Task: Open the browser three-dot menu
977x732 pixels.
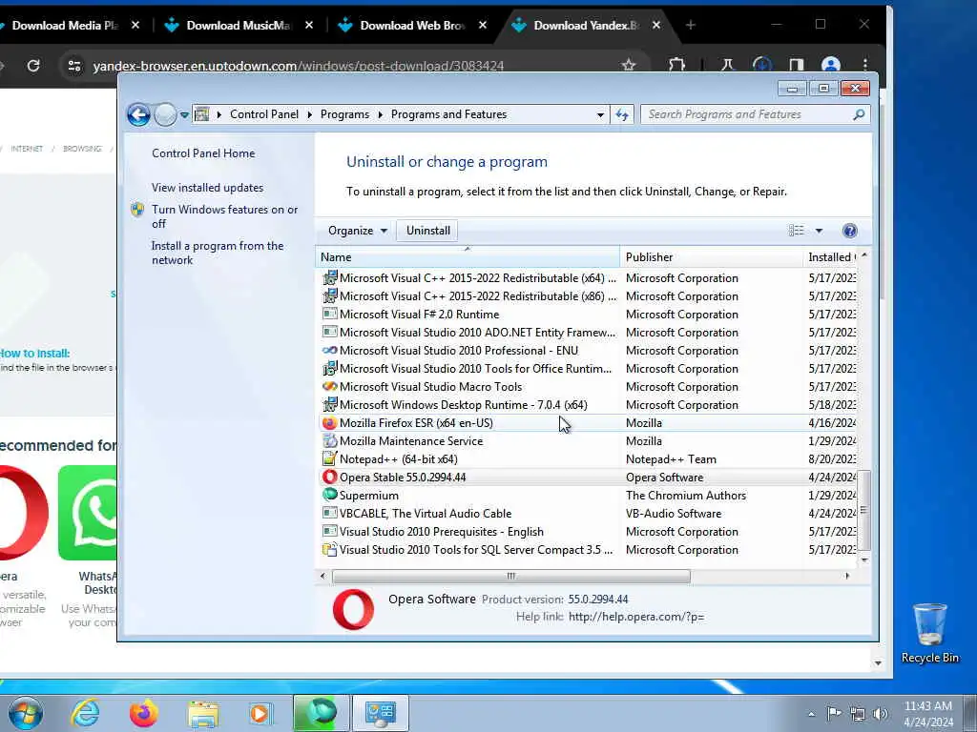Action: [x=864, y=65]
